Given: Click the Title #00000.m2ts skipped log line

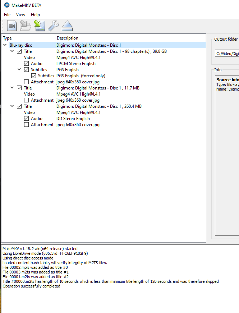Looking at the screenshot, I should [111, 281].
